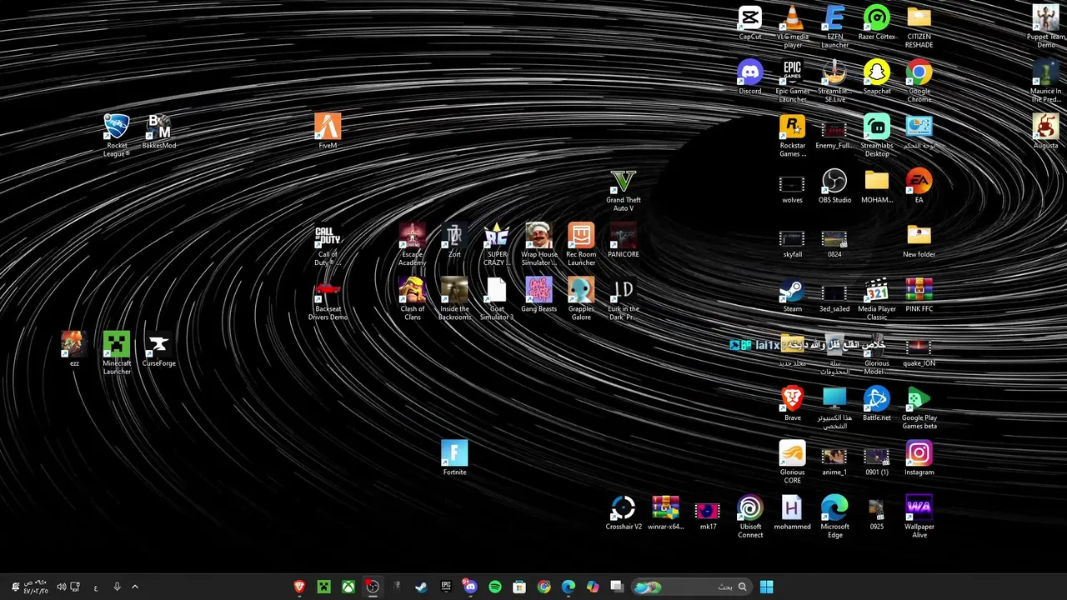Screen dimensions: 1067x600
Task: Open the Epic Games Launcher desktop icon
Action: click(792, 81)
